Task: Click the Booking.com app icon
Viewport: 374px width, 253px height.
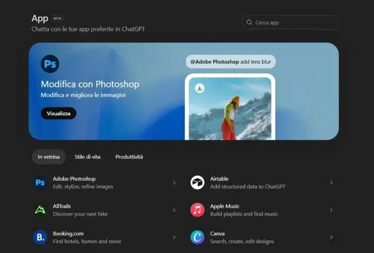Action: tap(40, 237)
